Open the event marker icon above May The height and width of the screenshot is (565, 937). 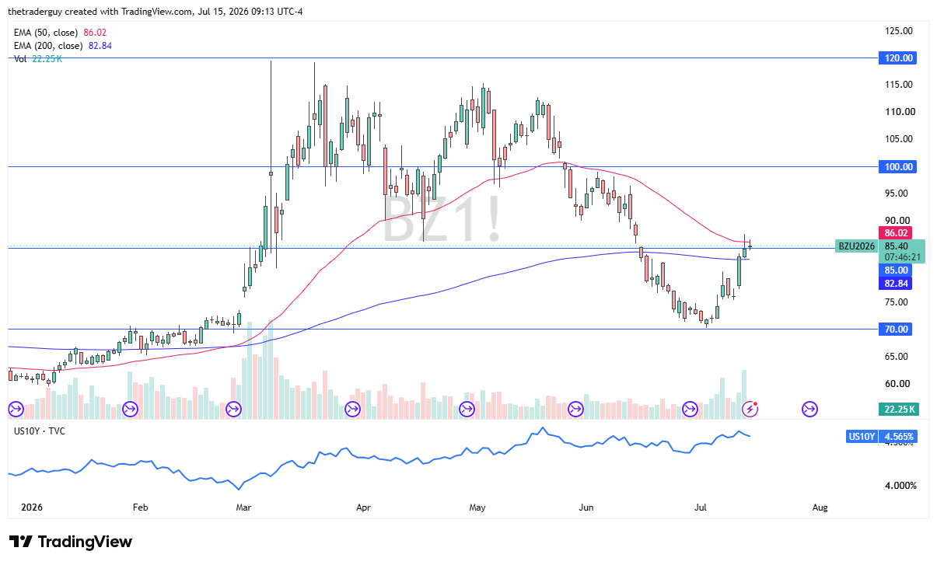pyautogui.click(x=467, y=408)
